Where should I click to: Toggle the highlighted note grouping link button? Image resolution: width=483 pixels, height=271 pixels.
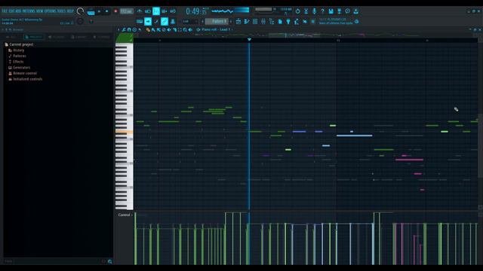click(165, 21)
